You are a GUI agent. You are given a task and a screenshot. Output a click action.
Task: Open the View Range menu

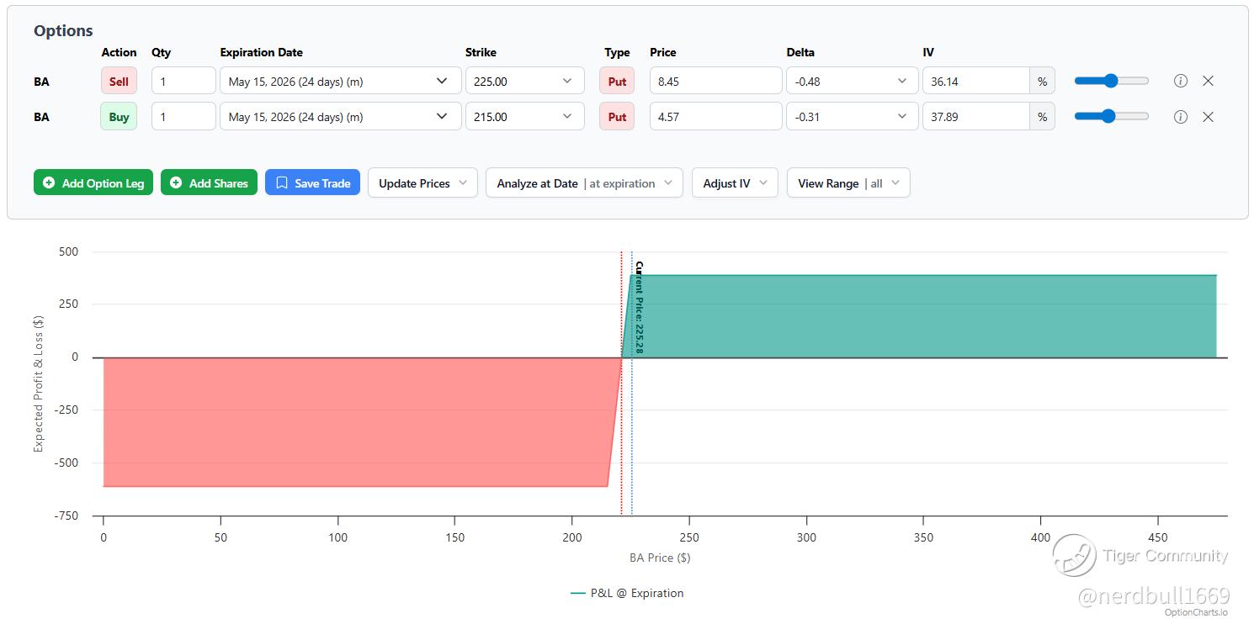[848, 183]
